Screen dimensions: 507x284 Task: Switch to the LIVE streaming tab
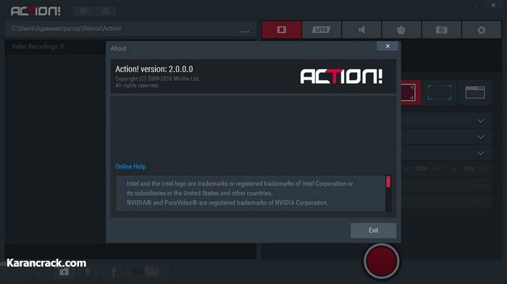[322, 30]
